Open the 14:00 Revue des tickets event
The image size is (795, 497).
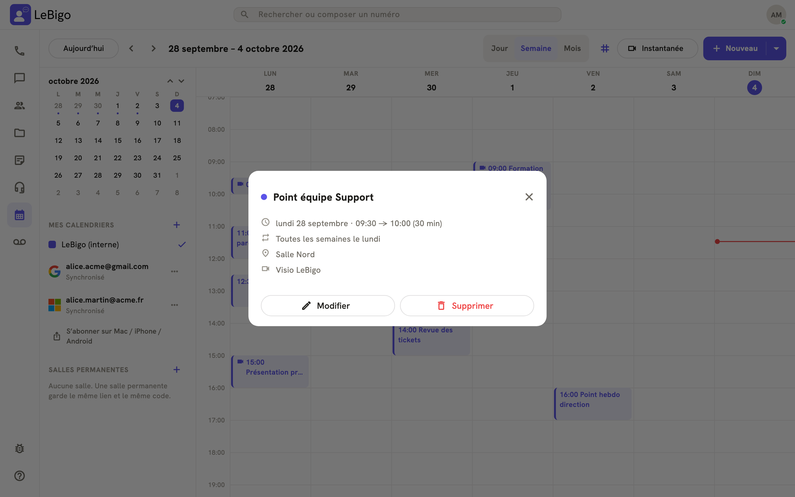coord(431,340)
